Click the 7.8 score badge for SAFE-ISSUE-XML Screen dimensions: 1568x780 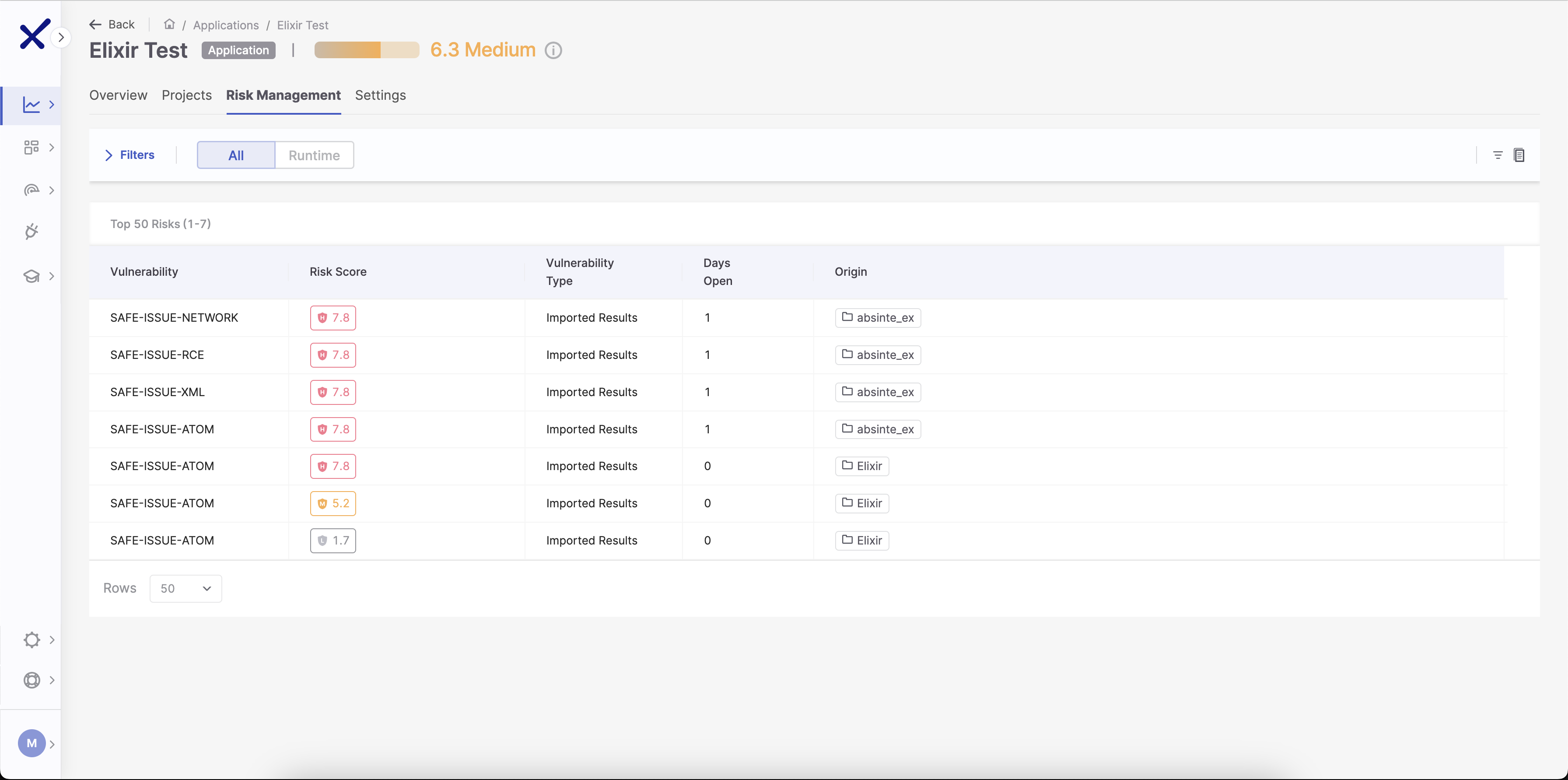333,392
